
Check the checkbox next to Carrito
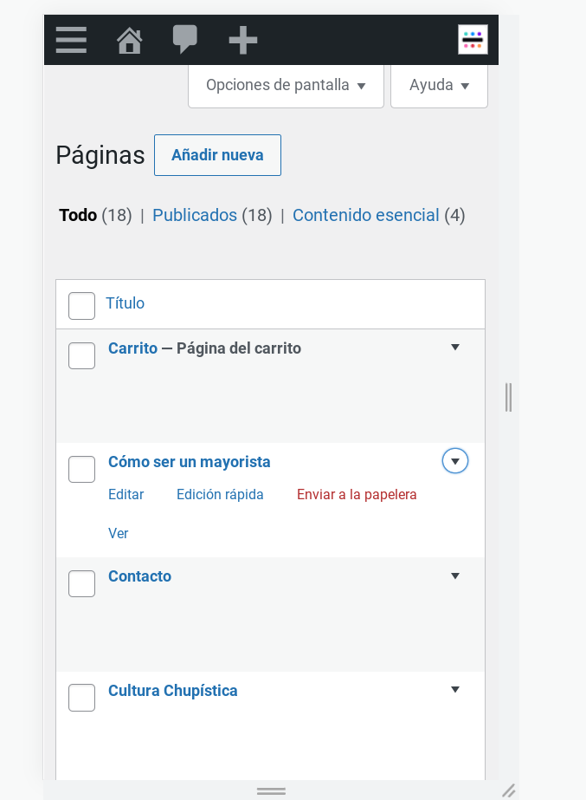click(81, 355)
